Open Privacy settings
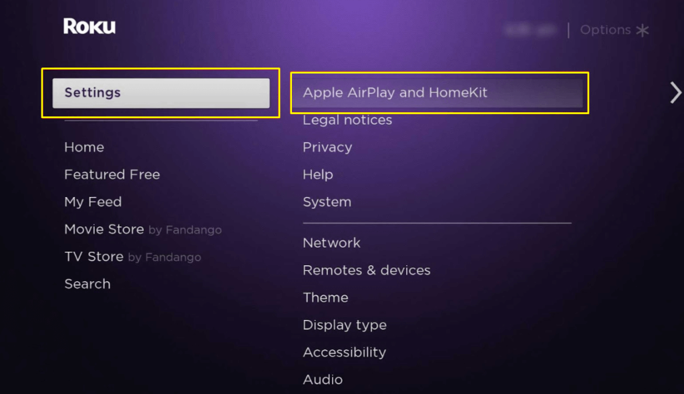Viewport: 684px width, 394px height. pos(327,147)
